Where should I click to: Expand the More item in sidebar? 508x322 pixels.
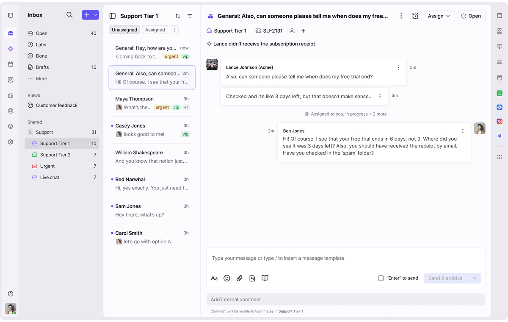coord(62,78)
